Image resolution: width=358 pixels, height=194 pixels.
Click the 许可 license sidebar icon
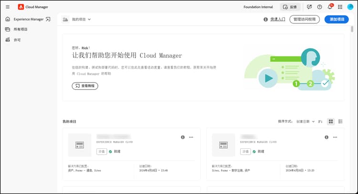click(x=8, y=40)
